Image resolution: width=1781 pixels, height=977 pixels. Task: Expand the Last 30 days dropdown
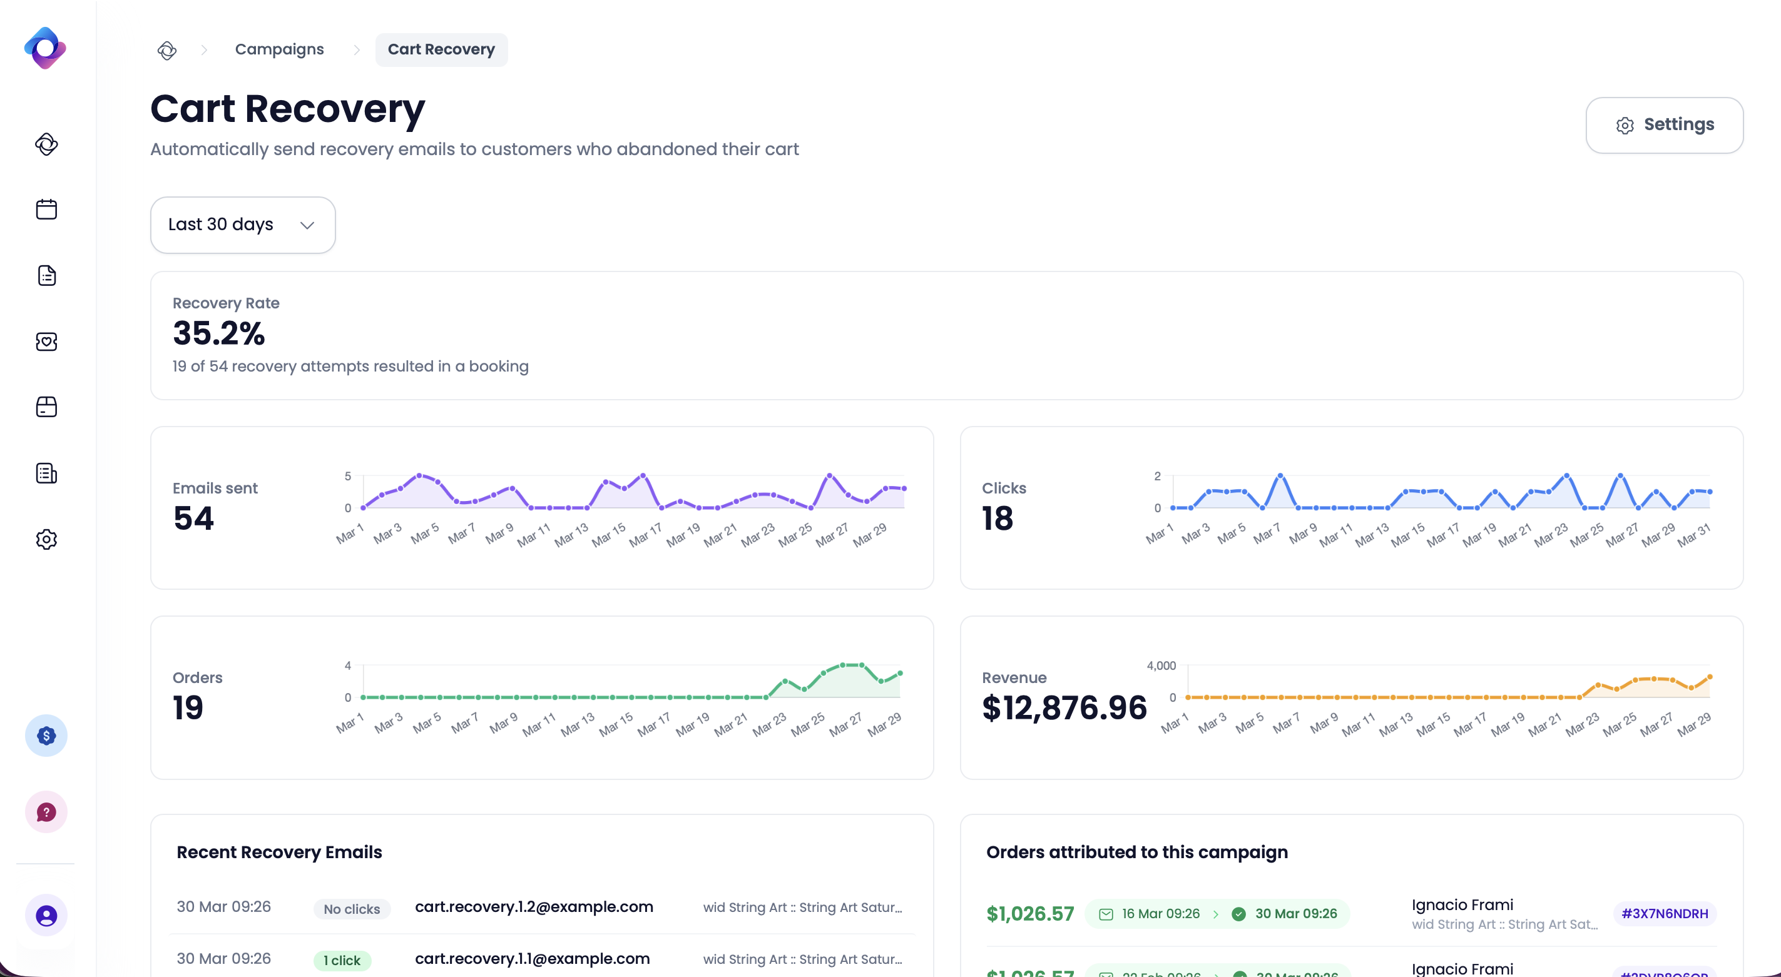pos(243,225)
